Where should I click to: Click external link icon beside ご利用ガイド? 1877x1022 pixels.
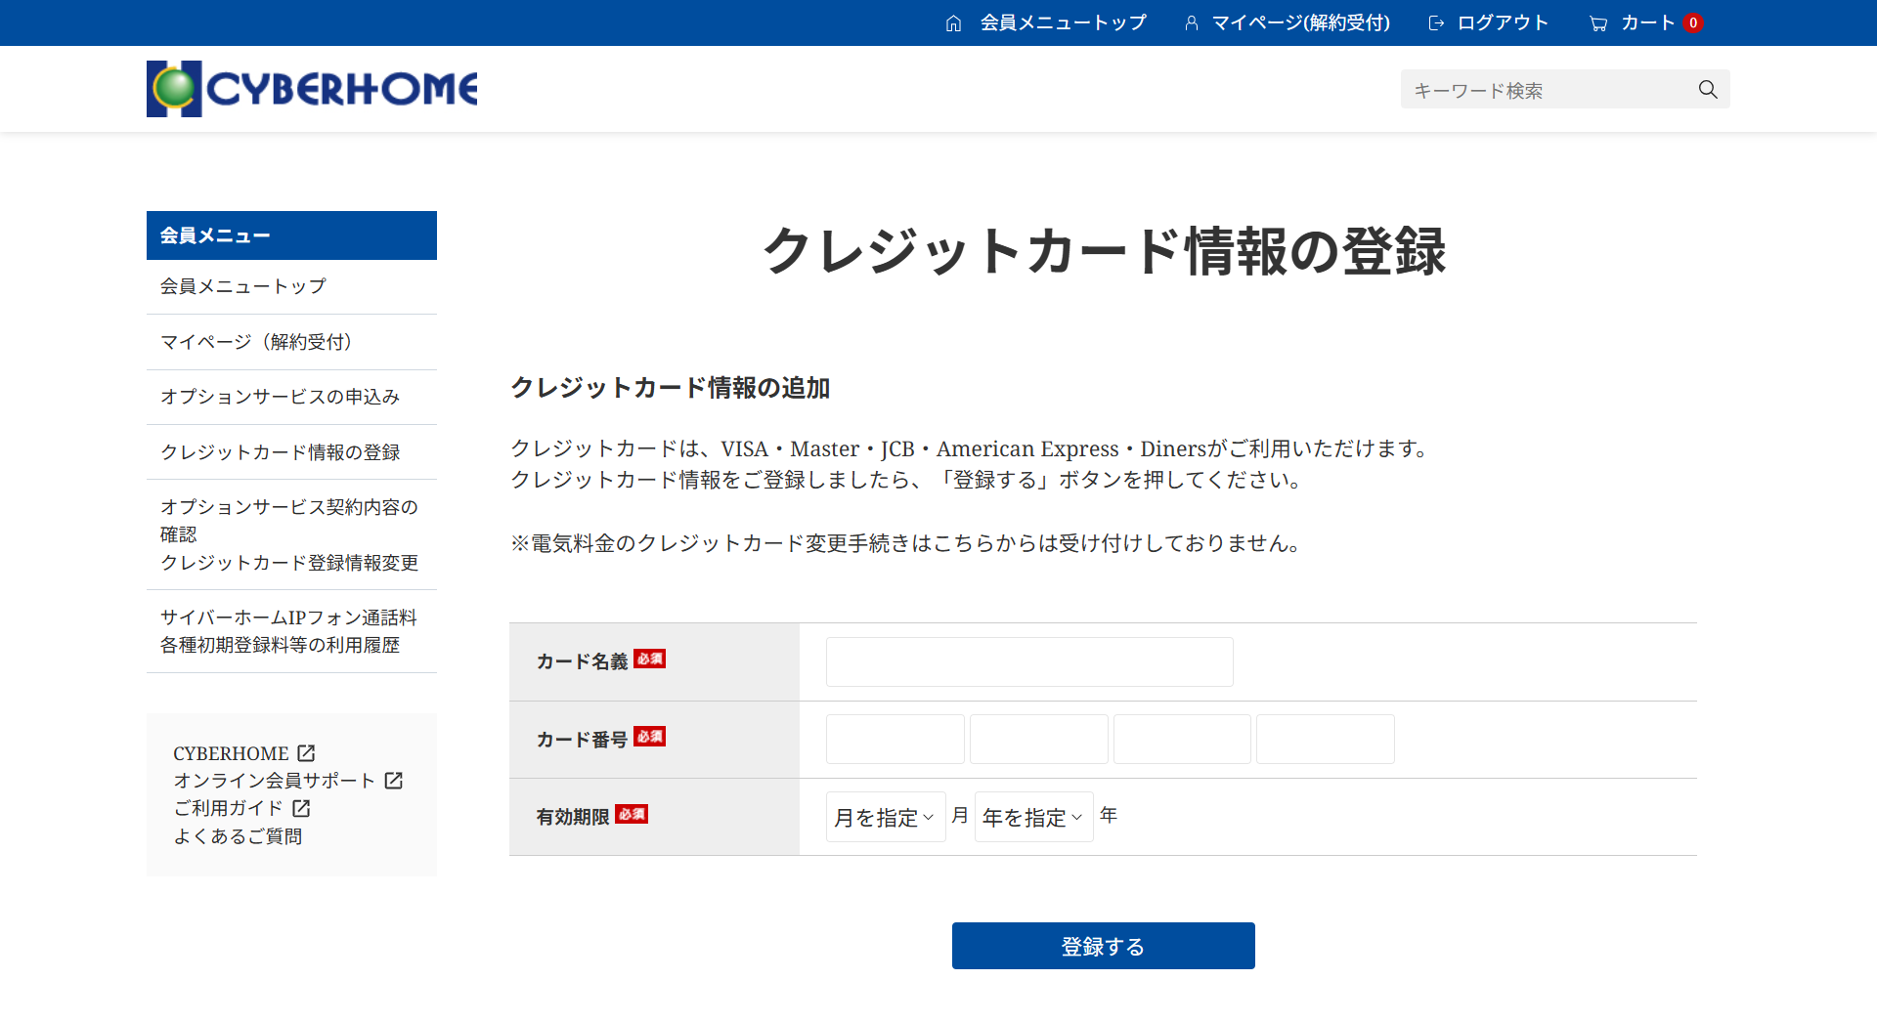[301, 808]
